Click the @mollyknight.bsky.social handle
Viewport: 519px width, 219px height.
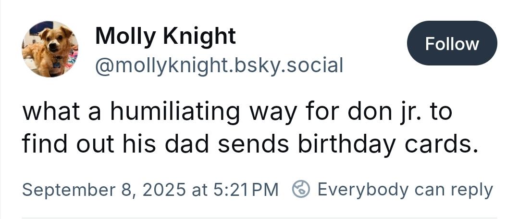point(219,65)
